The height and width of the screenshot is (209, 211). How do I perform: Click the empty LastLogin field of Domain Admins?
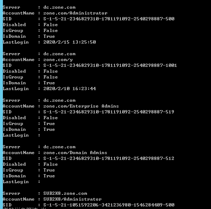60,182
